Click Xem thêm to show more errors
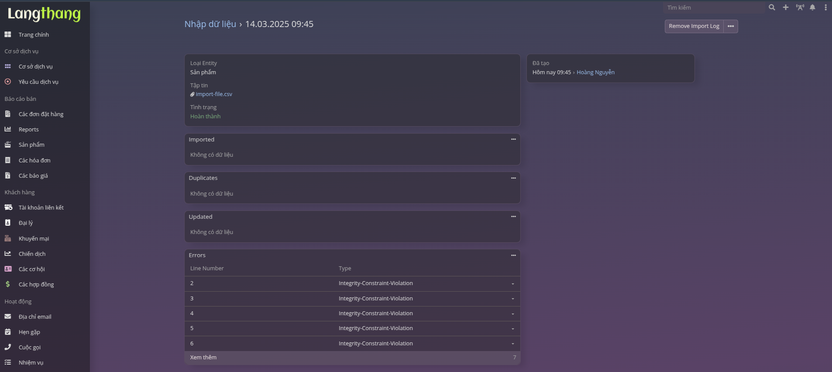832x372 pixels. [x=203, y=358]
